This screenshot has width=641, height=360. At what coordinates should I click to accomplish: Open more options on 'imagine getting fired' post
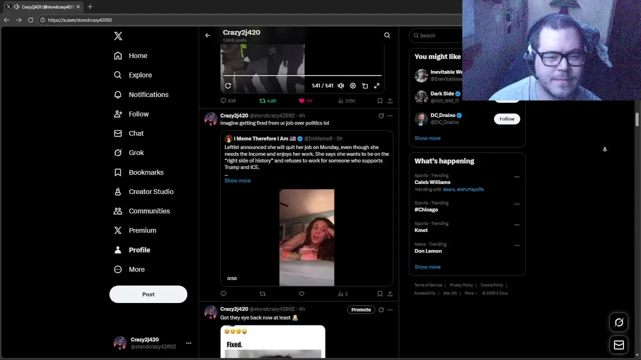pos(390,115)
